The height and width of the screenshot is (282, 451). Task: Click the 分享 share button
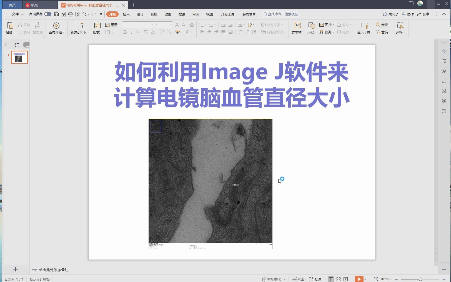(x=423, y=14)
